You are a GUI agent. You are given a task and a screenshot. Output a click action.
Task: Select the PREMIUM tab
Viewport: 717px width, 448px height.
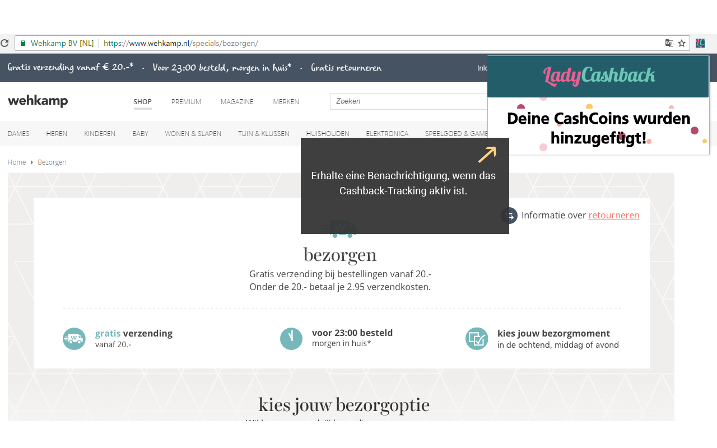[186, 102]
